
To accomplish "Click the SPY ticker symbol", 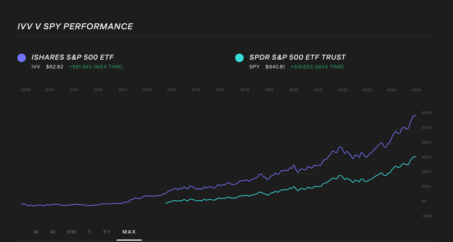I will point(254,67).
